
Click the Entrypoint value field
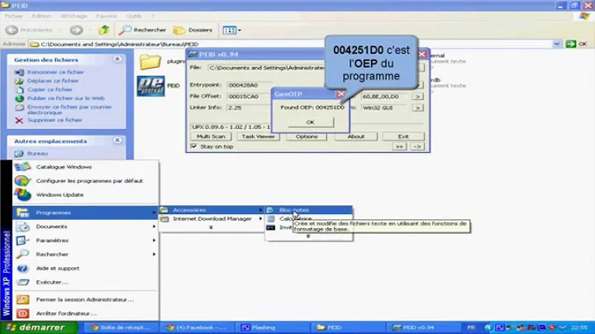coord(249,85)
